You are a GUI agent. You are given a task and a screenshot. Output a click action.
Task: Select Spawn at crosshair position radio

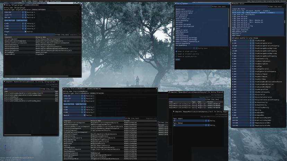pos(176,54)
